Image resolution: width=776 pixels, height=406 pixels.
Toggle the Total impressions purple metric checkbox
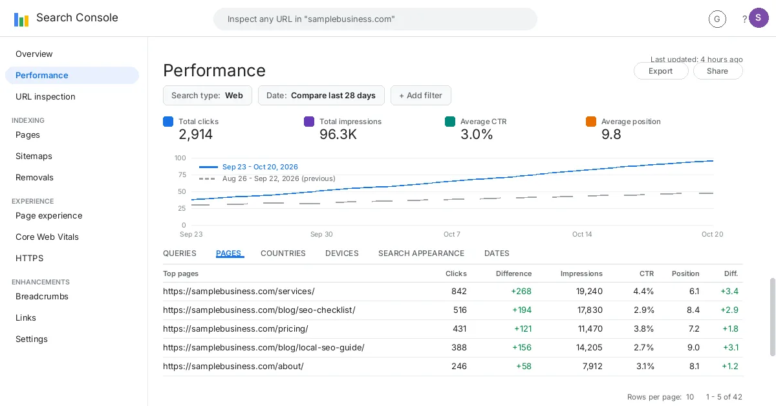click(309, 122)
